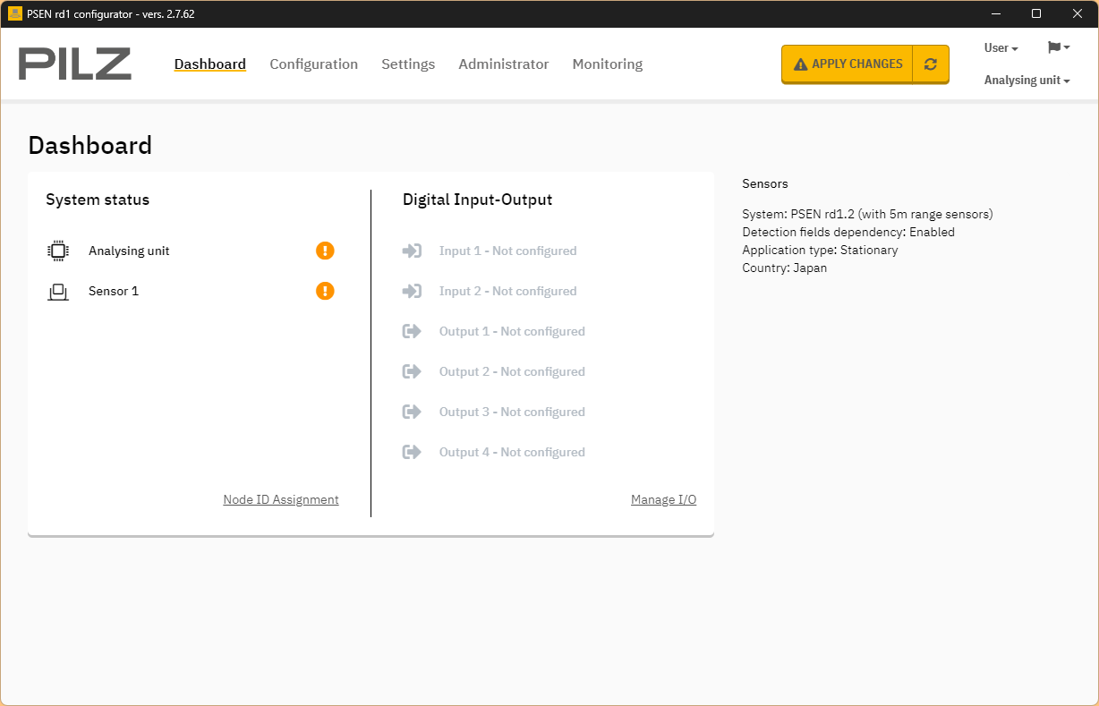Click 'Output 4 - Not configured' text
Screen dimensions: 1099x706
(x=512, y=453)
